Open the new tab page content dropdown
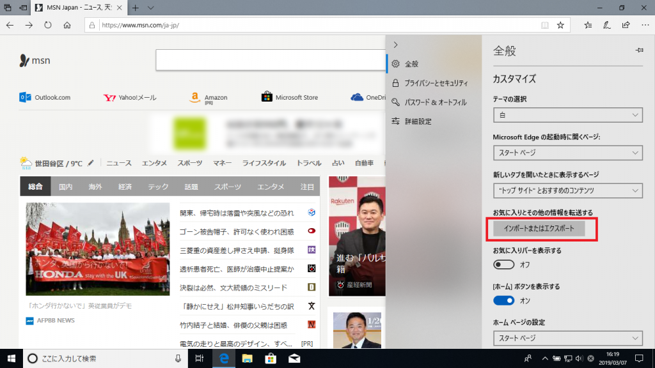The width and height of the screenshot is (655, 368). pos(567,190)
